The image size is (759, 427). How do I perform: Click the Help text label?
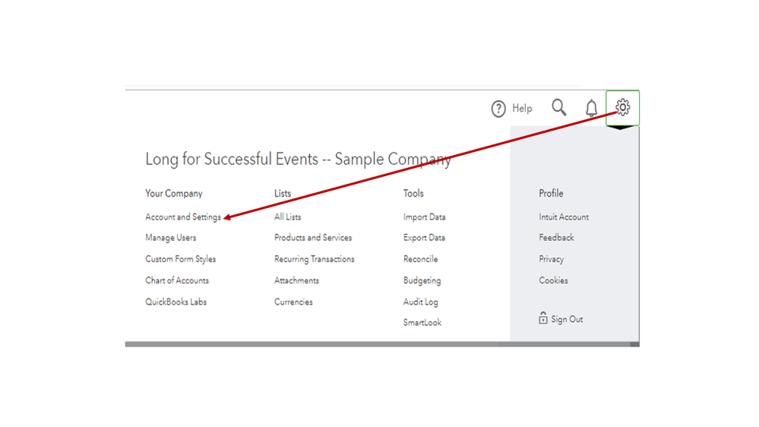click(x=522, y=109)
